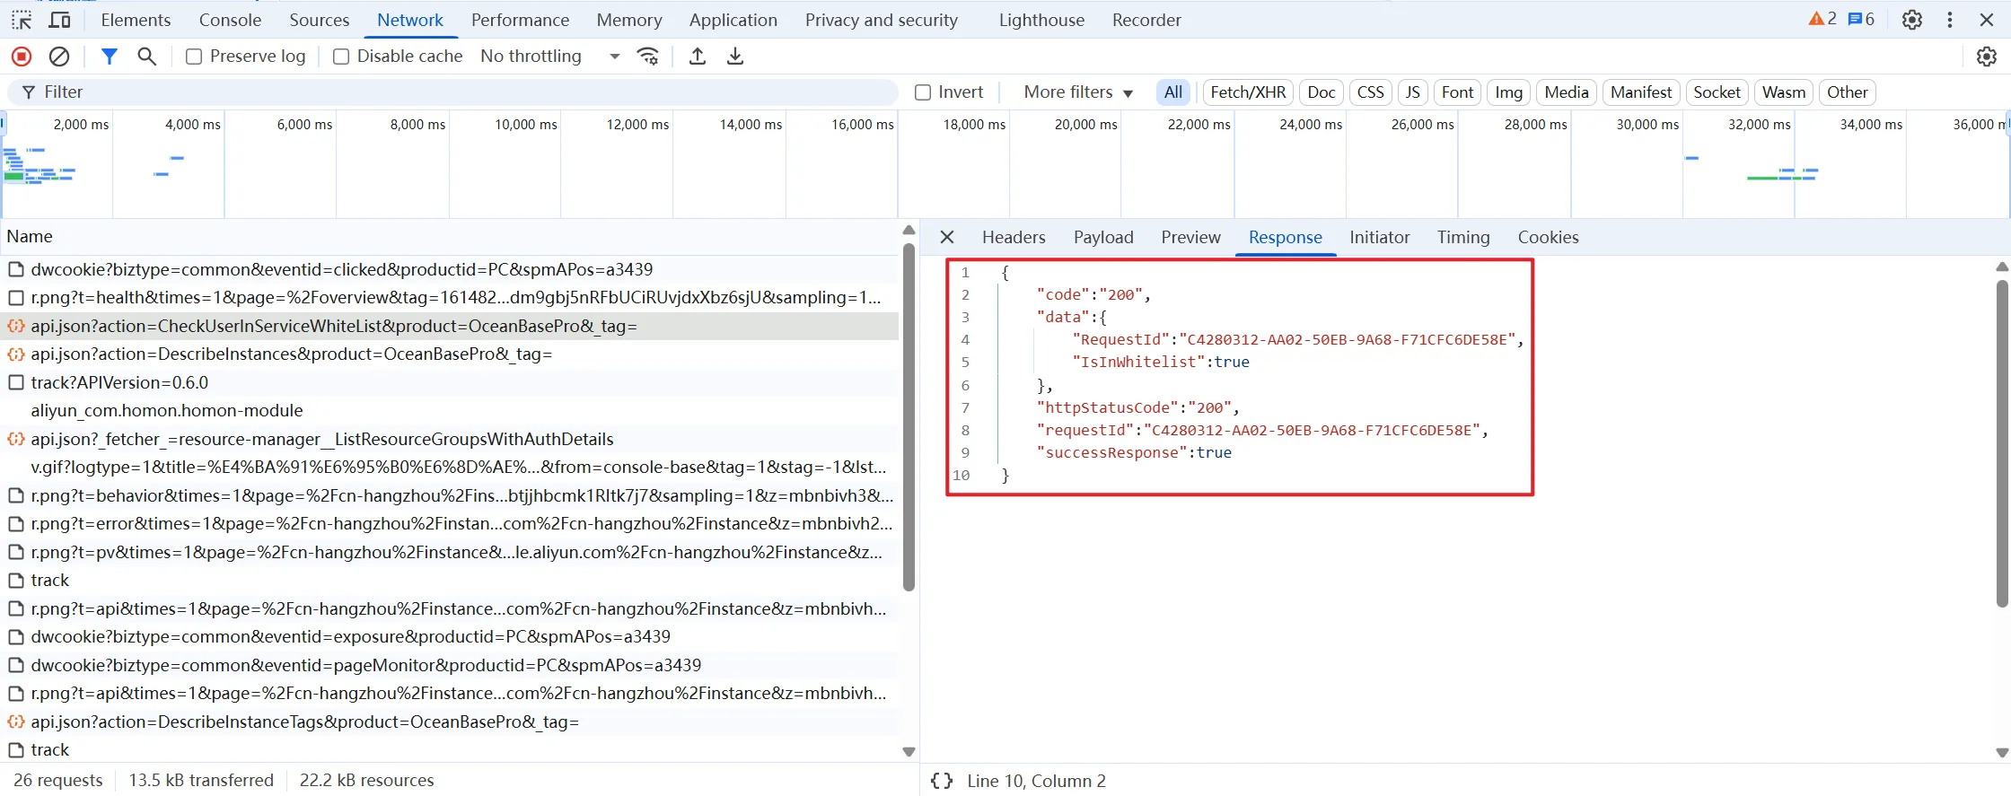2011x796 pixels.
Task: Switch to the Elements tab
Action: (136, 20)
